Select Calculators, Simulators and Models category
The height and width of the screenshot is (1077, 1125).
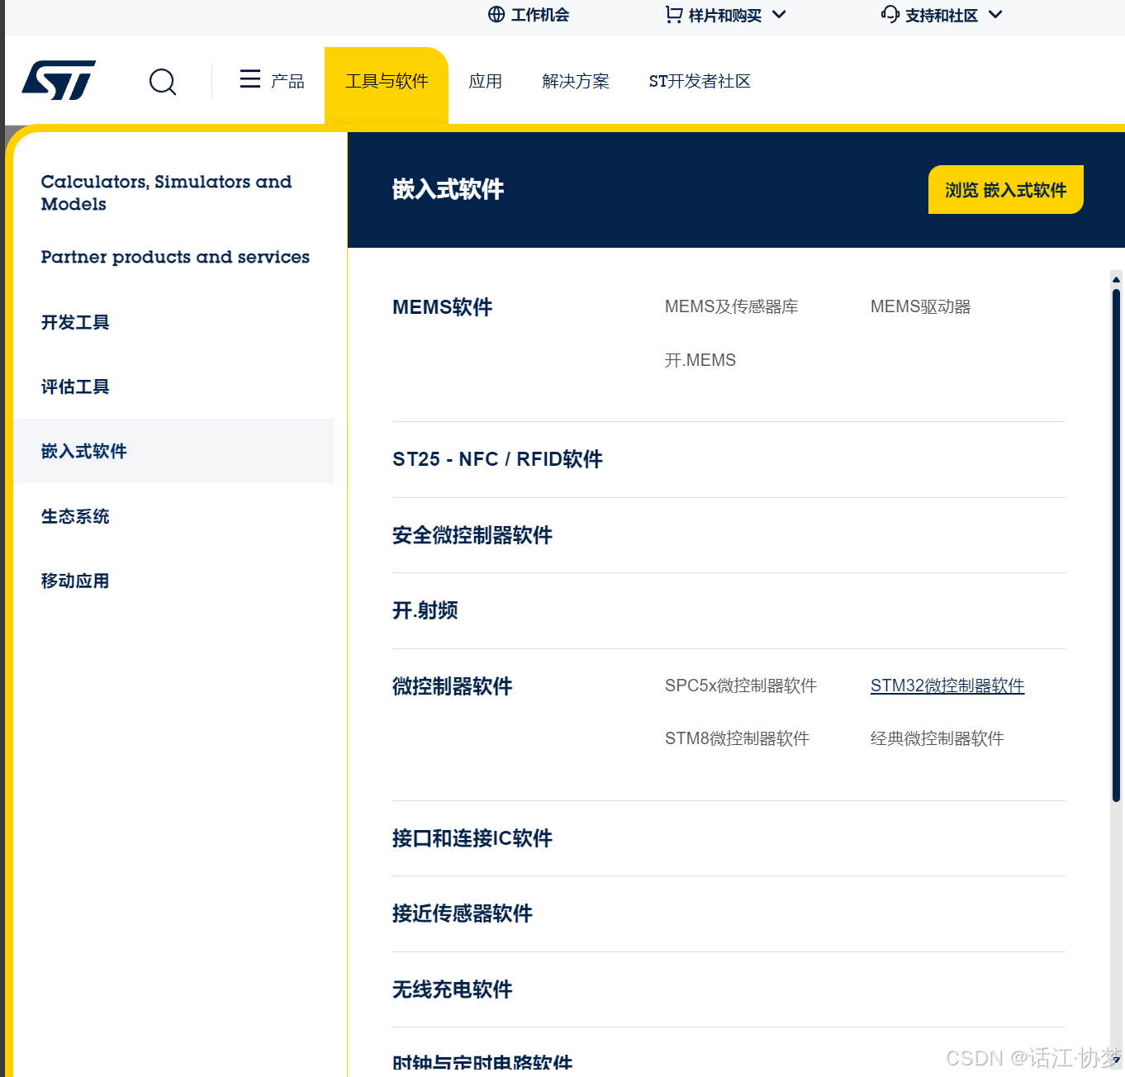coord(166,192)
